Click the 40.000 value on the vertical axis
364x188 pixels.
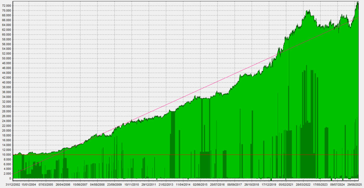click(7, 82)
